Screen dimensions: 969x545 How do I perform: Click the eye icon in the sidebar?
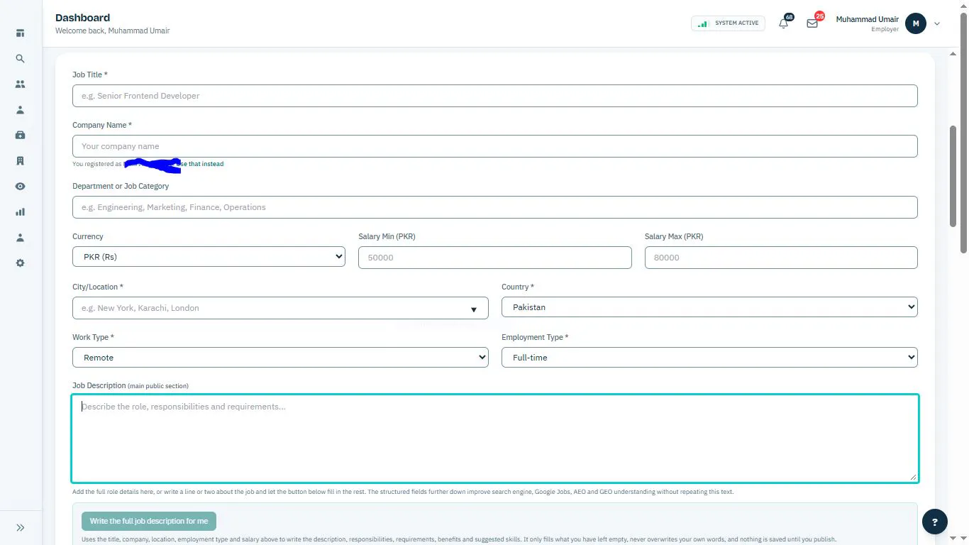(x=20, y=187)
